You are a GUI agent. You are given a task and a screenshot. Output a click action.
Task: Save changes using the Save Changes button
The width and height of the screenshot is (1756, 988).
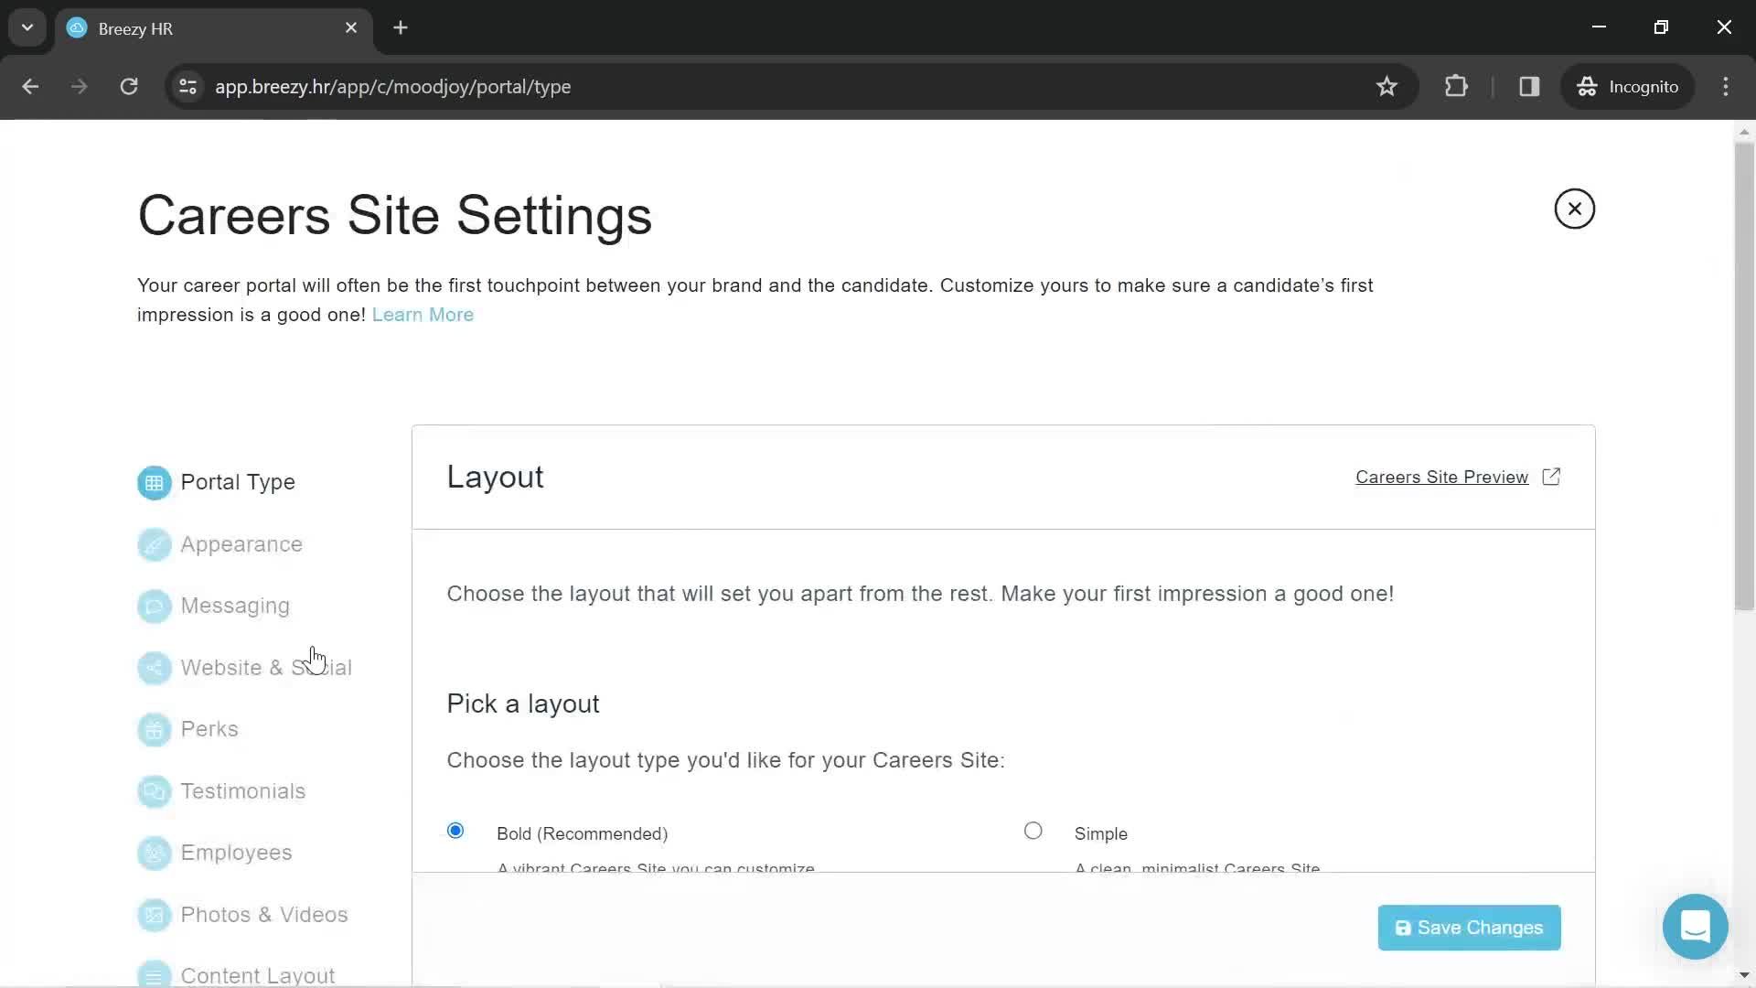1470,928
